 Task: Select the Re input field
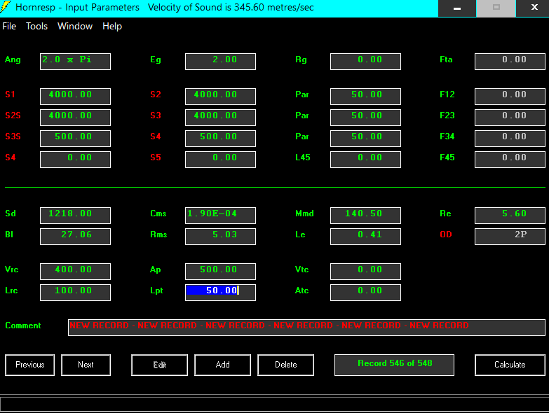(x=510, y=215)
